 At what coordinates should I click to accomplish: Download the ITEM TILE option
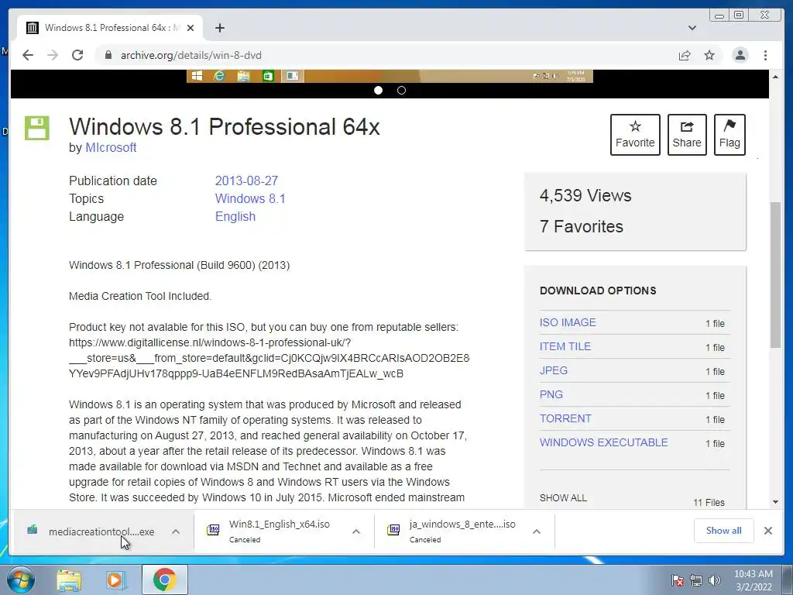click(565, 346)
